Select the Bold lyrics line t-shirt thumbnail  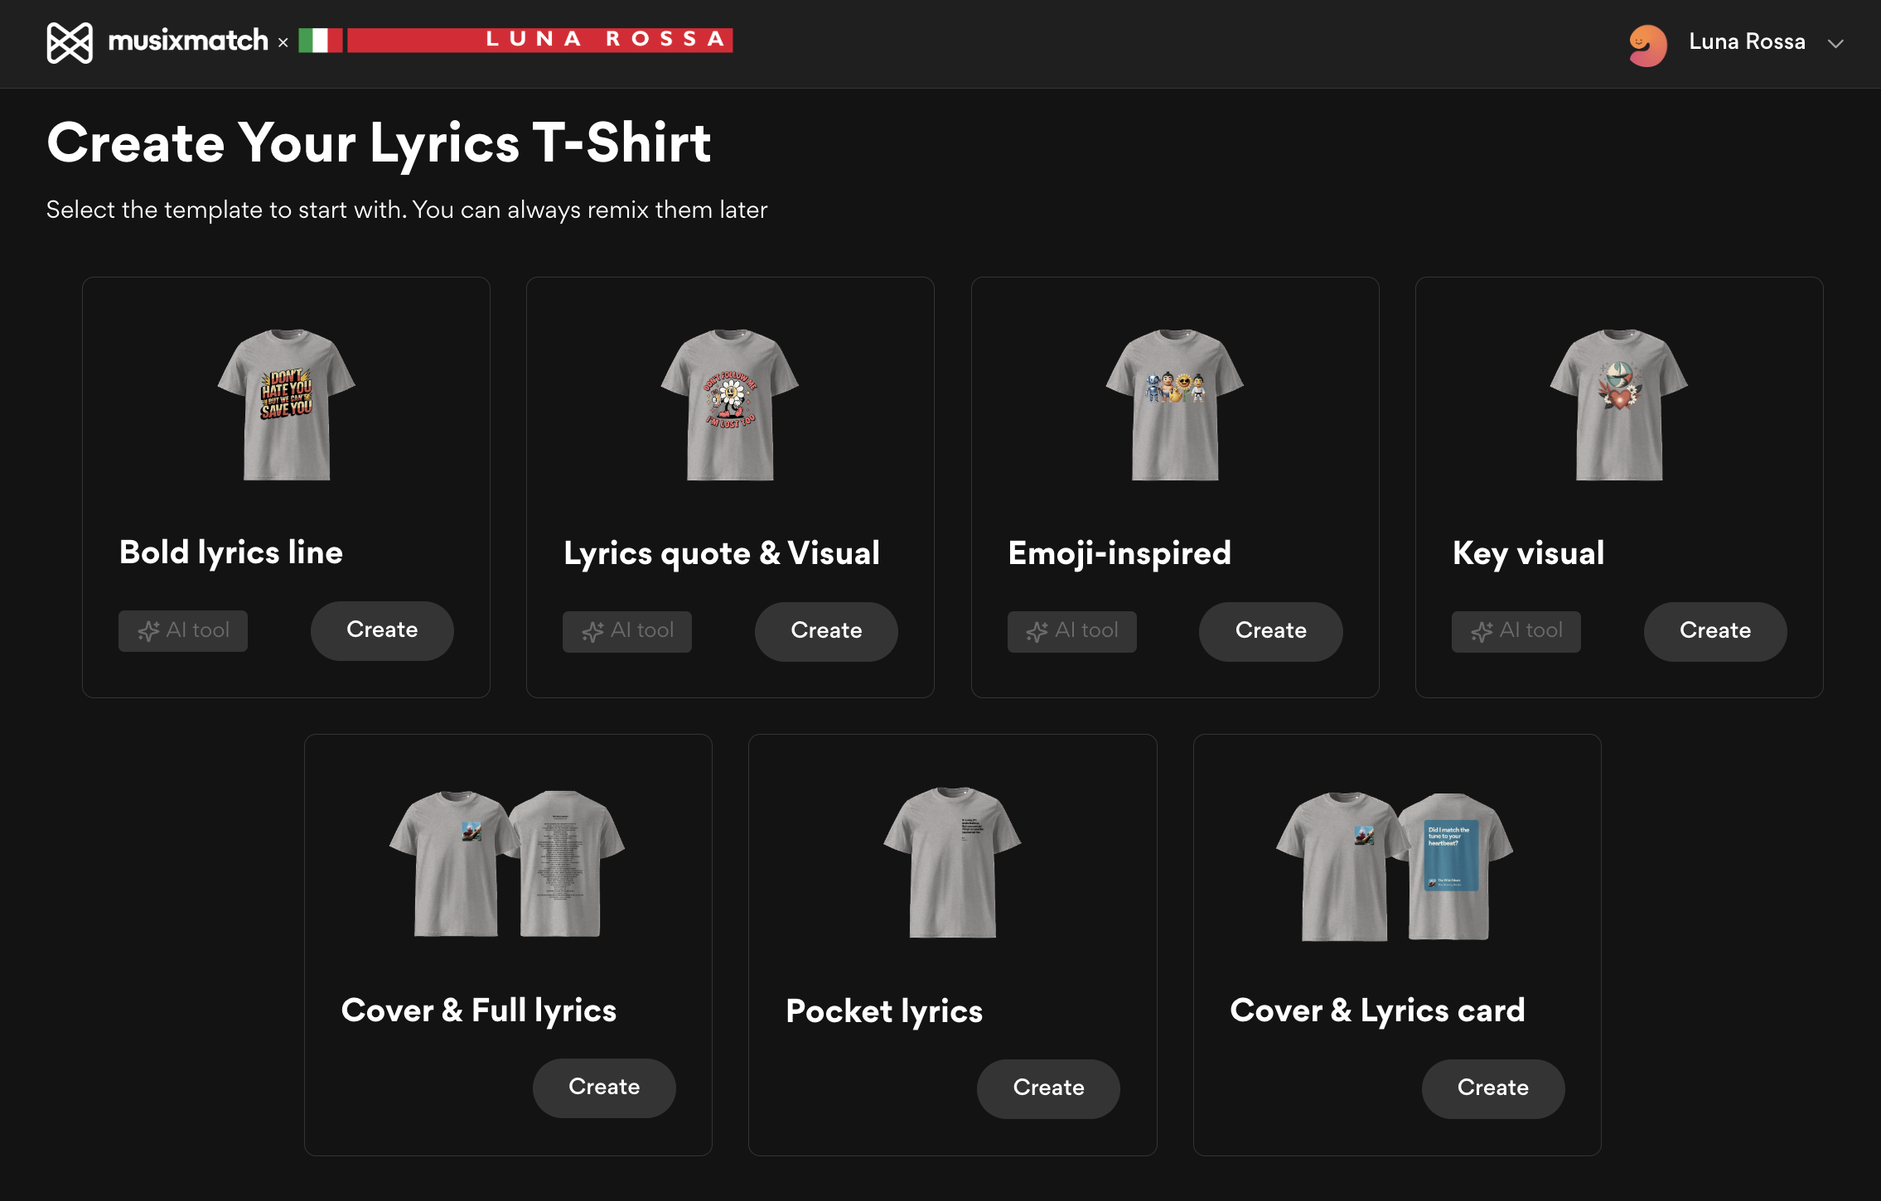pyautogui.click(x=286, y=404)
